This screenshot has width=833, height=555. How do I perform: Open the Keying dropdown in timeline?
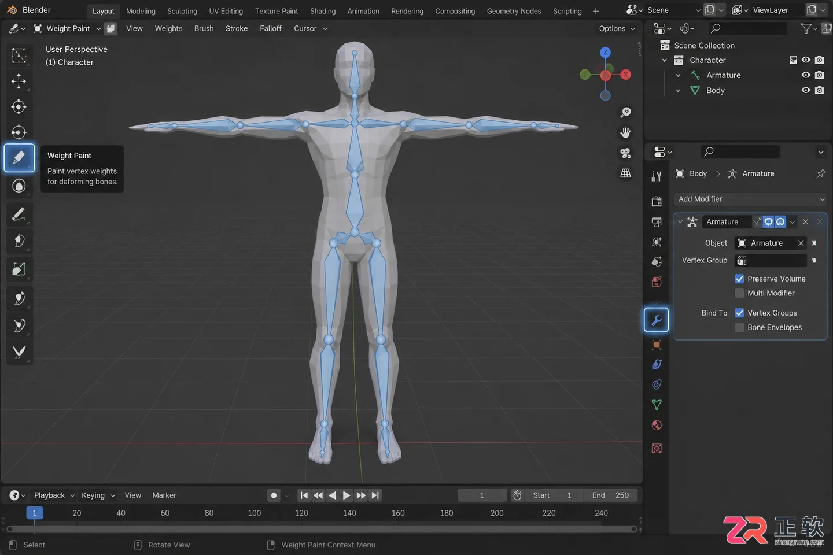point(98,495)
